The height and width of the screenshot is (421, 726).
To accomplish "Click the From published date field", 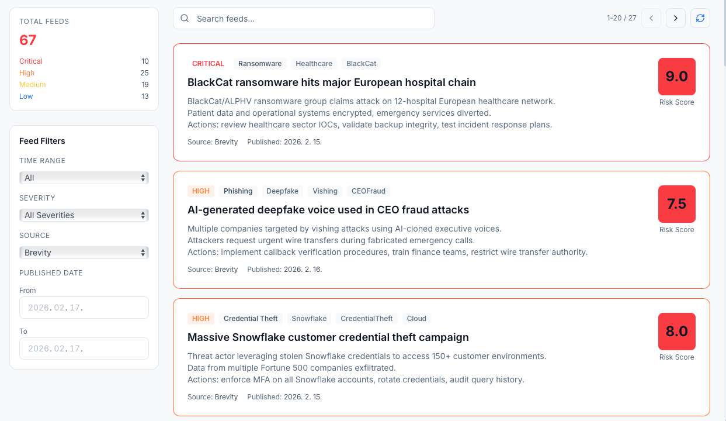I will [x=84, y=307].
